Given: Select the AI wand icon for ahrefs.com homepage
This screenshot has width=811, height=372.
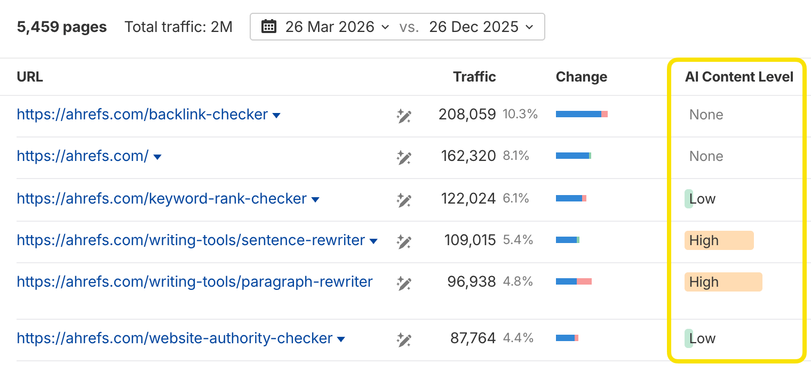Looking at the screenshot, I should (404, 158).
